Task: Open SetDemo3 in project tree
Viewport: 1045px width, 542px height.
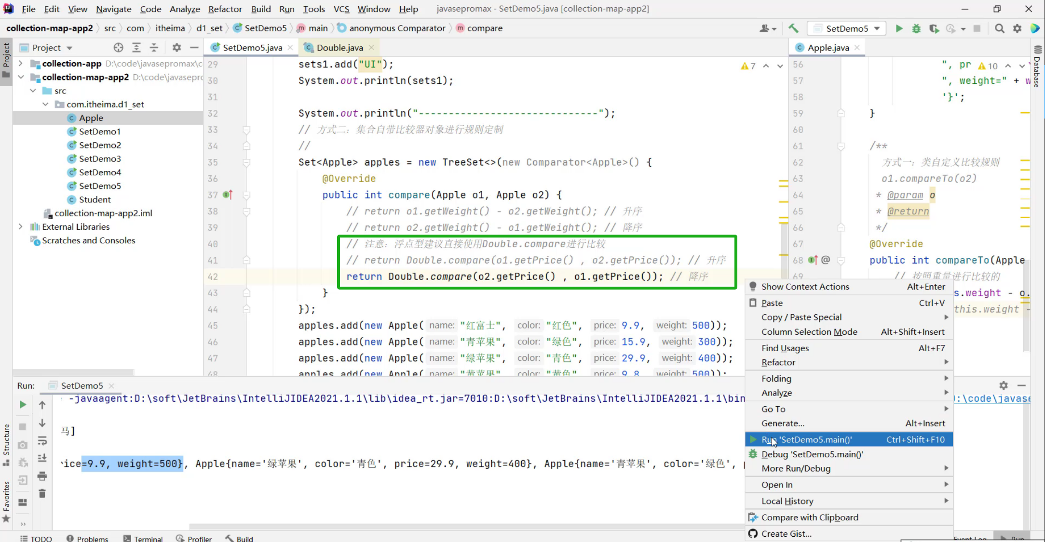Action: pos(100,159)
